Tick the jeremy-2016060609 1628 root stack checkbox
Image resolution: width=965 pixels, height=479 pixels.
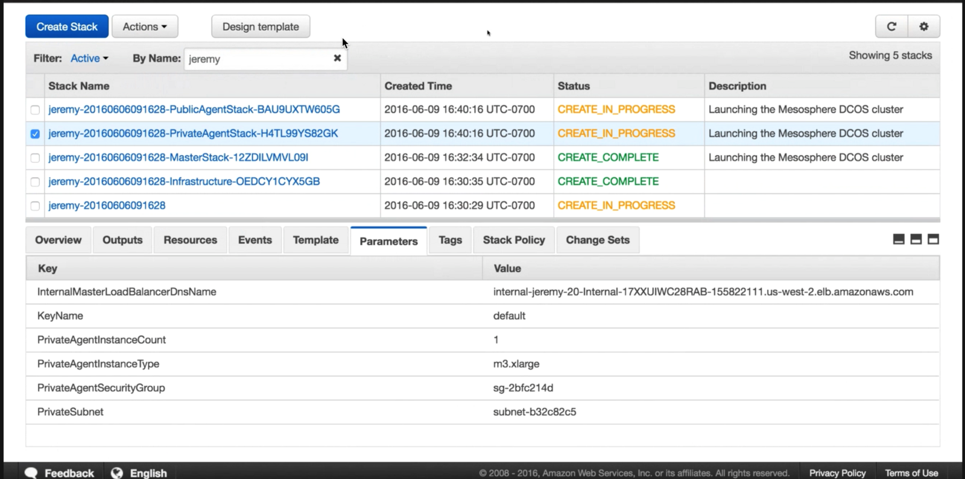click(35, 206)
